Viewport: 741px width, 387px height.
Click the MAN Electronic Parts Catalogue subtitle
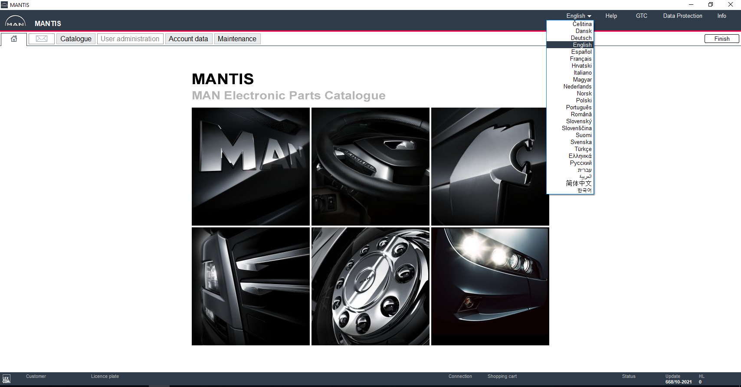(x=289, y=95)
